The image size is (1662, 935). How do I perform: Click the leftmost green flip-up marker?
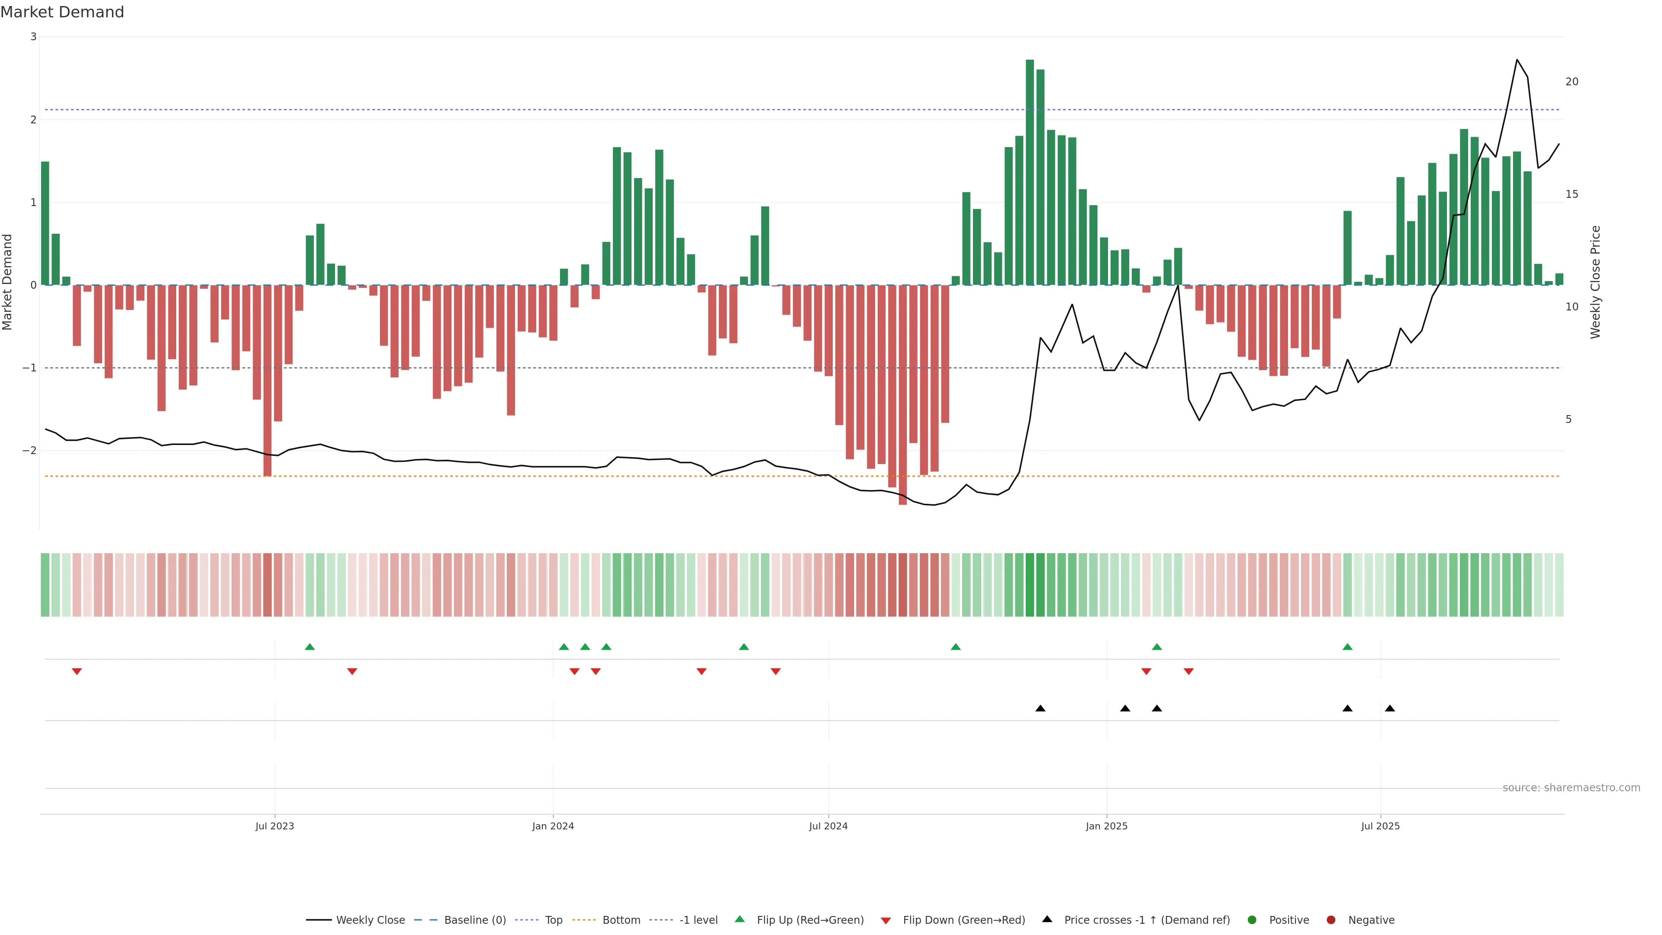[310, 647]
